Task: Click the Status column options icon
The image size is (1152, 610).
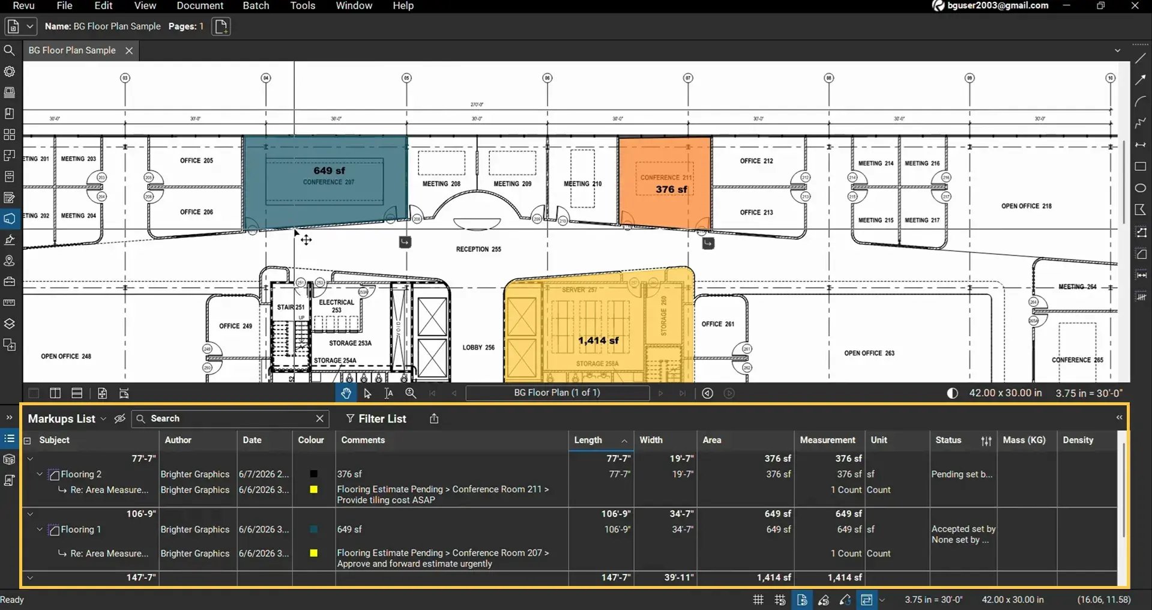Action: pyautogui.click(x=986, y=441)
